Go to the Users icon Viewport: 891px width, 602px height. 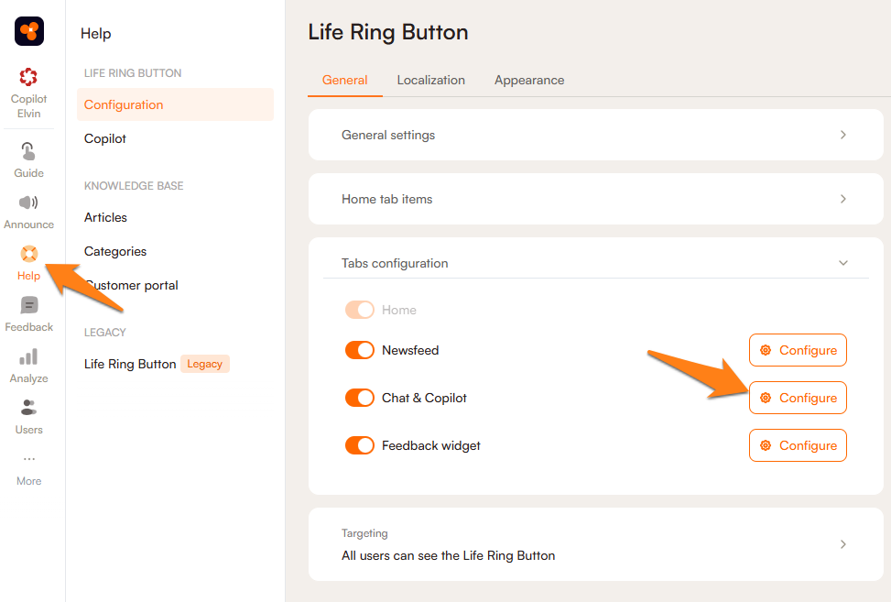coord(29,408)
